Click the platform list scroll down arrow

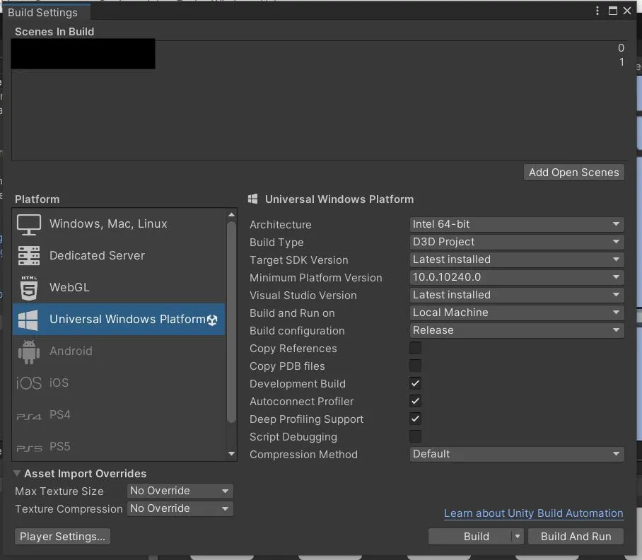coord(231,453)
